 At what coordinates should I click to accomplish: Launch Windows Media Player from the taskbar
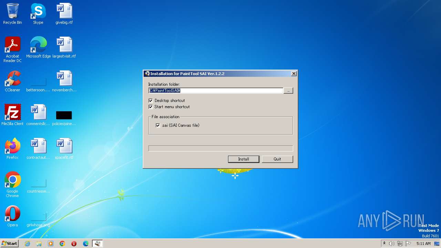coord(51,244)
